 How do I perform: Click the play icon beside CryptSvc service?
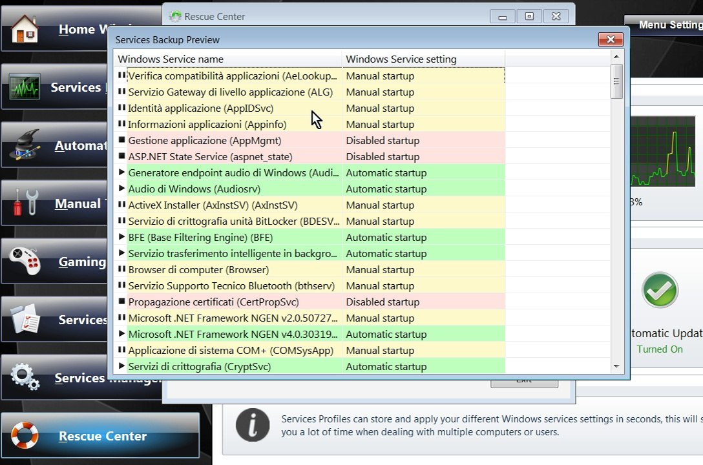click(x=121, y=366)
